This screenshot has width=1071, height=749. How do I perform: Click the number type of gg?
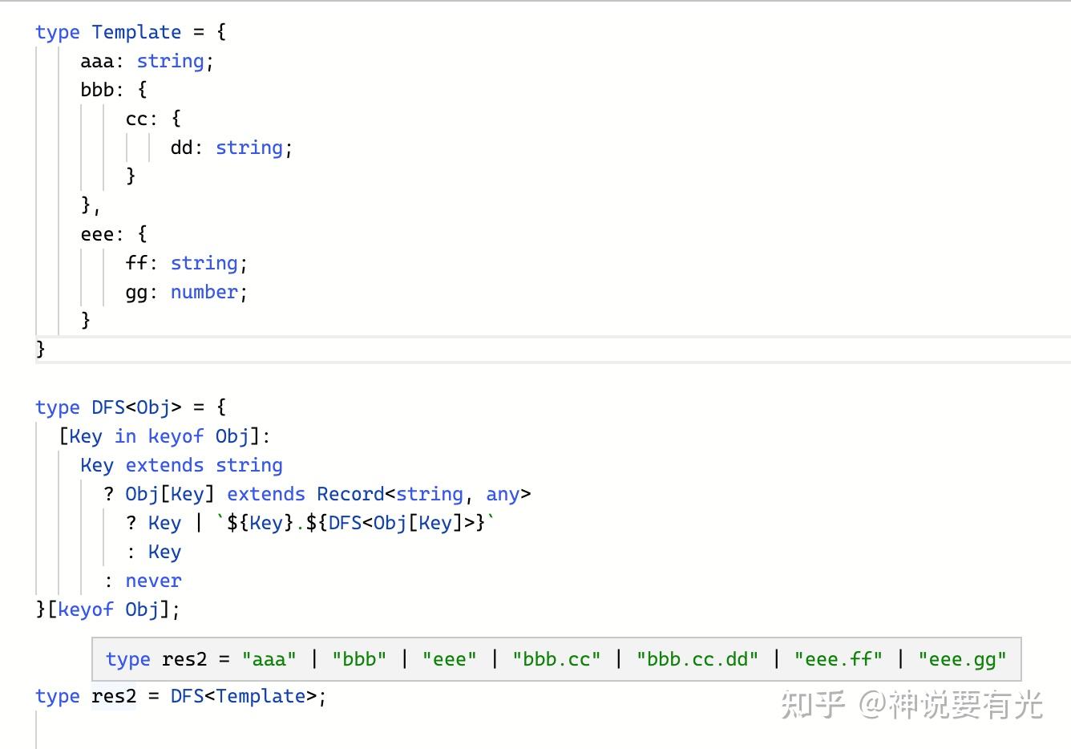[204, 292]
